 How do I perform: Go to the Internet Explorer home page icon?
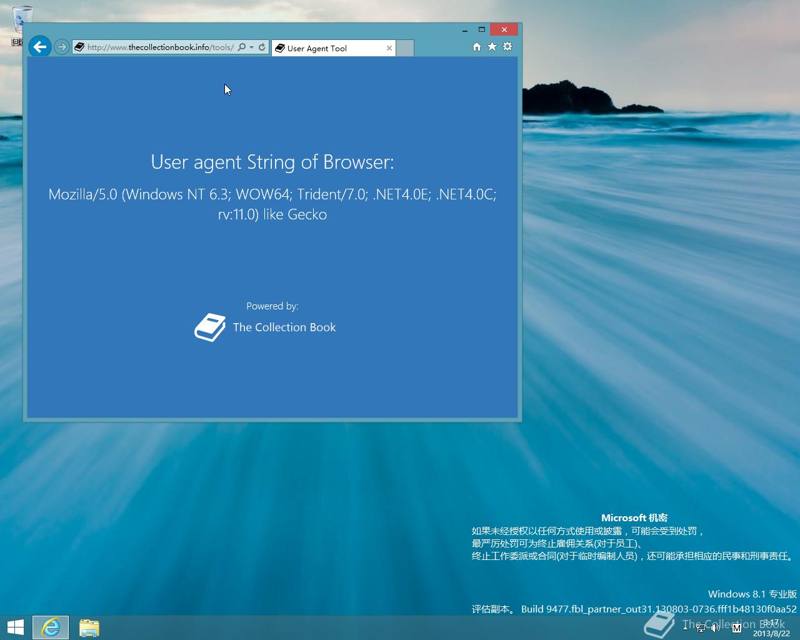point(477,47)
